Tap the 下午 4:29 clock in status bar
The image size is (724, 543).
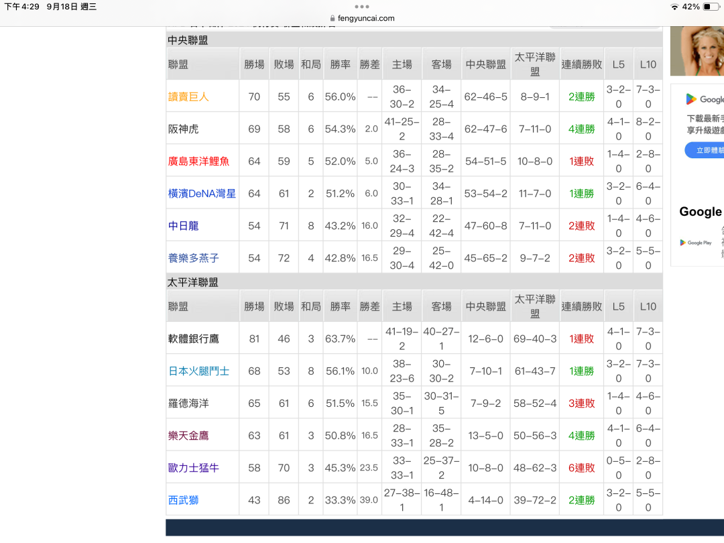[x=21, y=7]
